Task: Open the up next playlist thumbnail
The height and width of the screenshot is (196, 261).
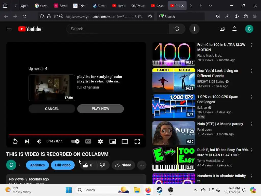Action: click(x=52, y=88)
